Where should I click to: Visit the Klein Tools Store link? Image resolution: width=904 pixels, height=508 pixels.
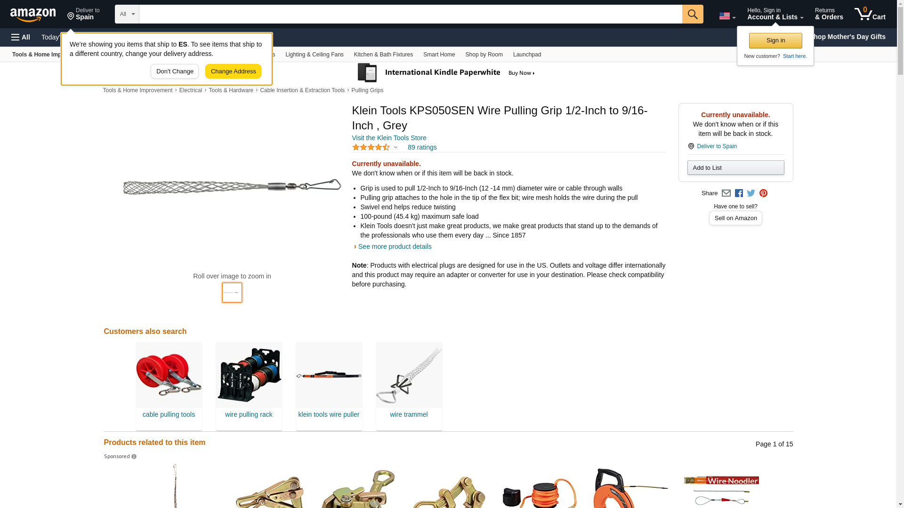coord(389,138)
